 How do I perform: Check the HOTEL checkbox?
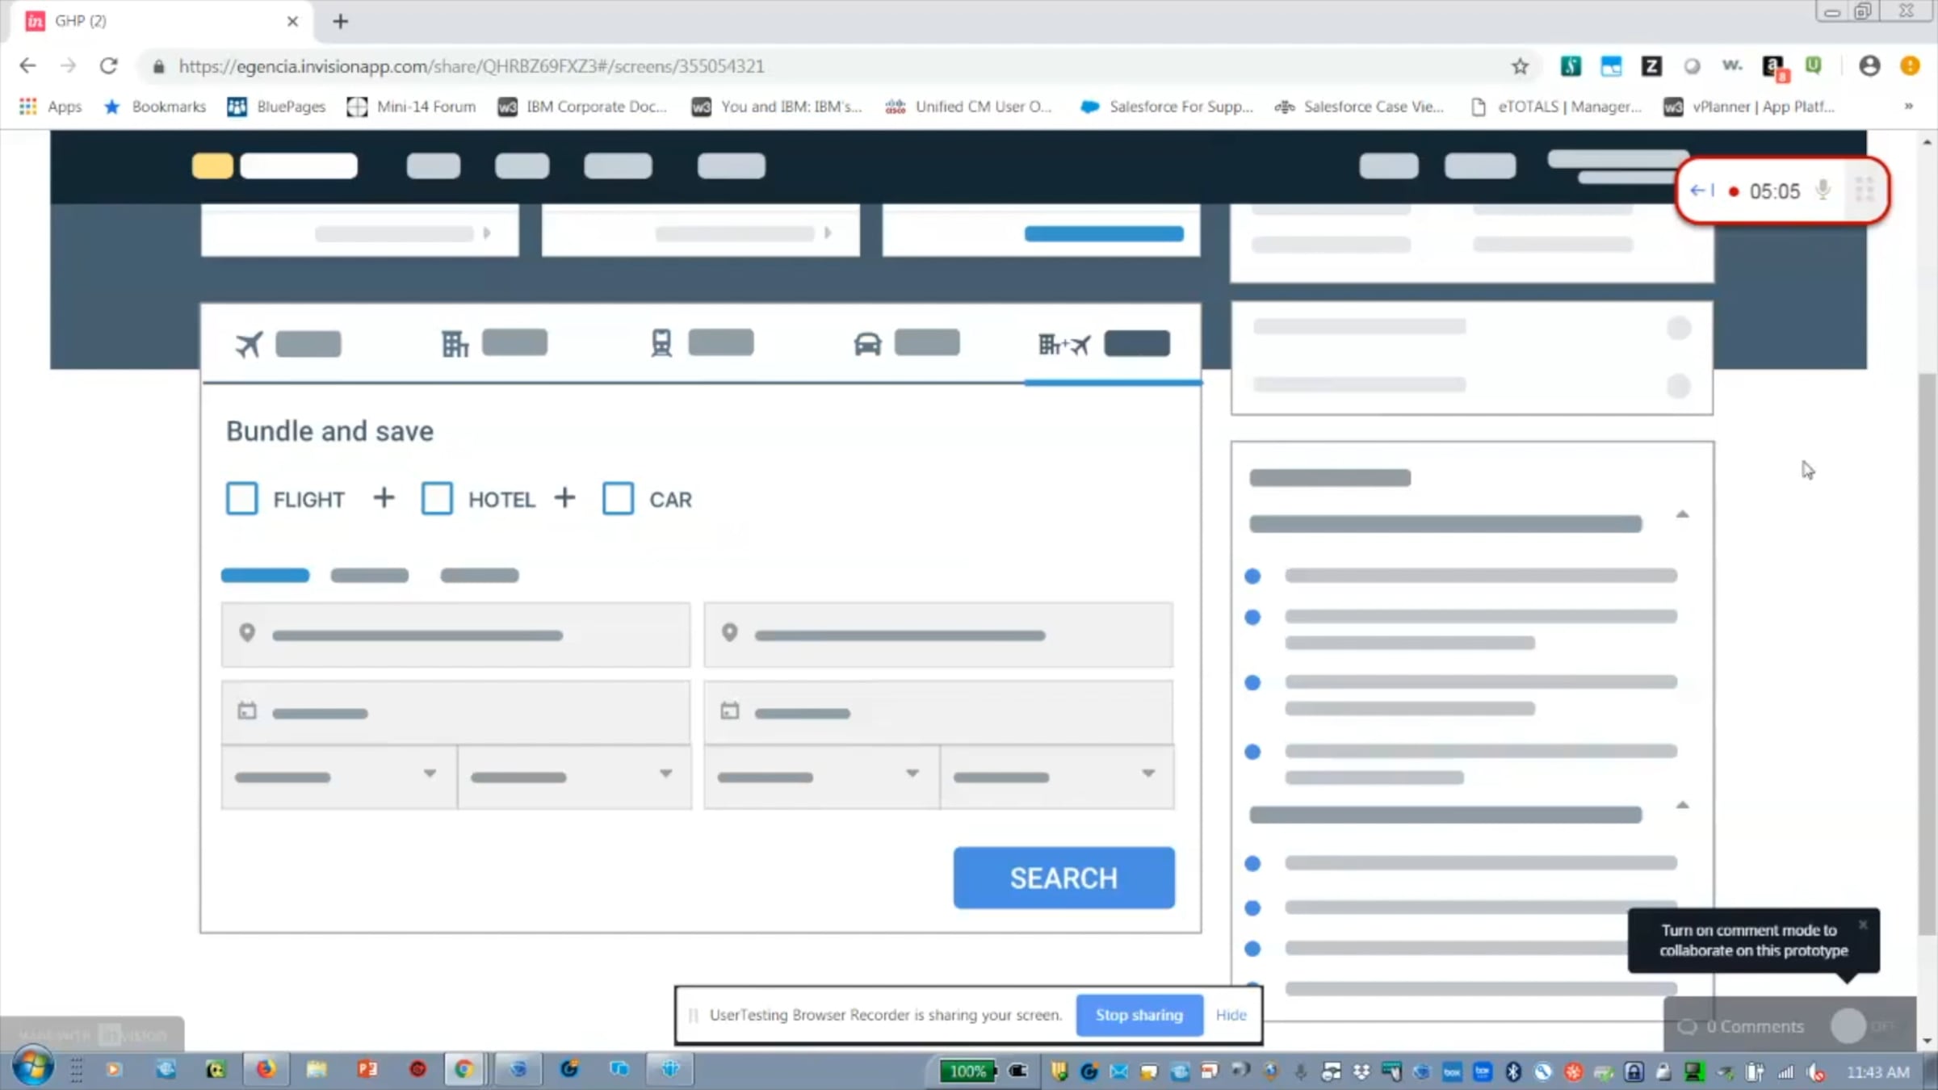[x=437, y=499]
